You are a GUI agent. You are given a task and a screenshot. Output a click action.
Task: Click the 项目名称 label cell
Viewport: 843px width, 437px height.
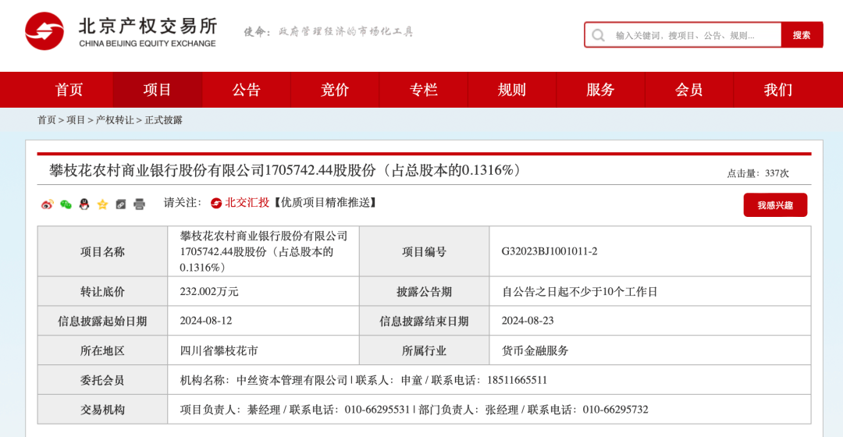pos(103,251)
